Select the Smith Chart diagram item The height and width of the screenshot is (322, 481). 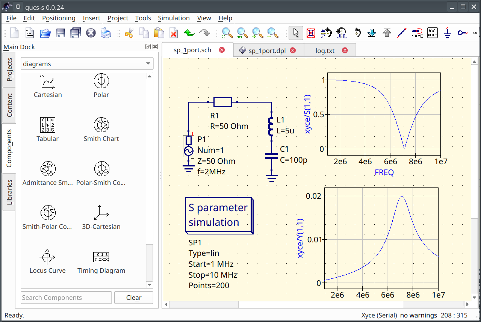tap(101, 130)
